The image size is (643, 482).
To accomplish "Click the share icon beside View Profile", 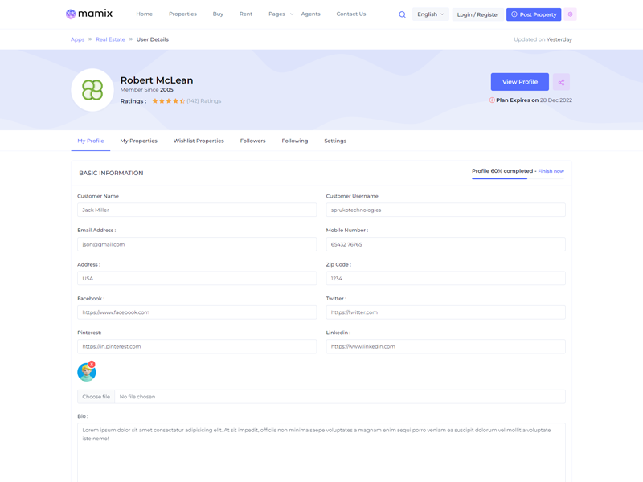I will tap(561, 82).
